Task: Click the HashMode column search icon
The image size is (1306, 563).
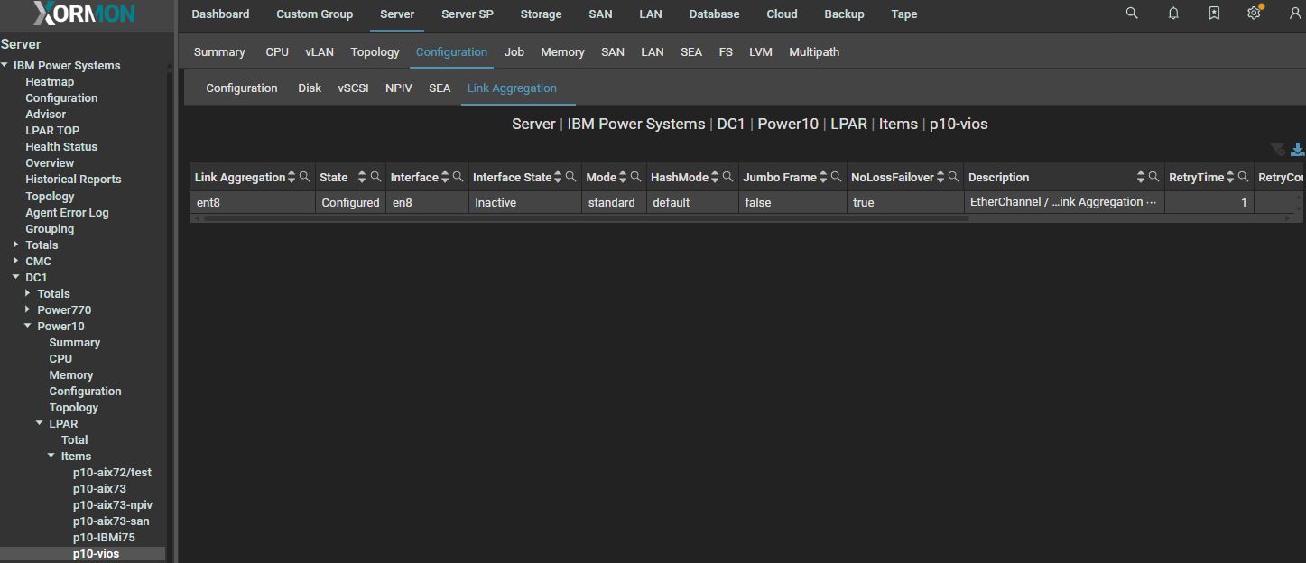Action: (726, 177)
